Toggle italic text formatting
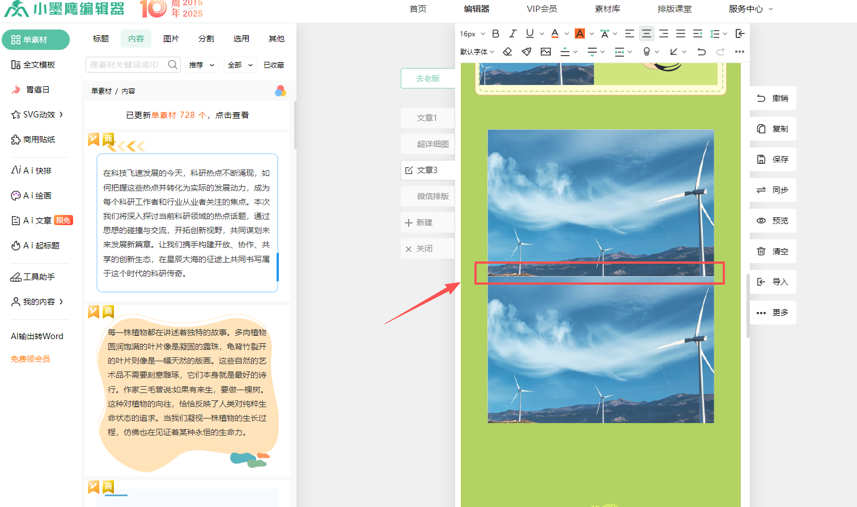The width and height of the screenshot is (857, 507). pos(512,33)
